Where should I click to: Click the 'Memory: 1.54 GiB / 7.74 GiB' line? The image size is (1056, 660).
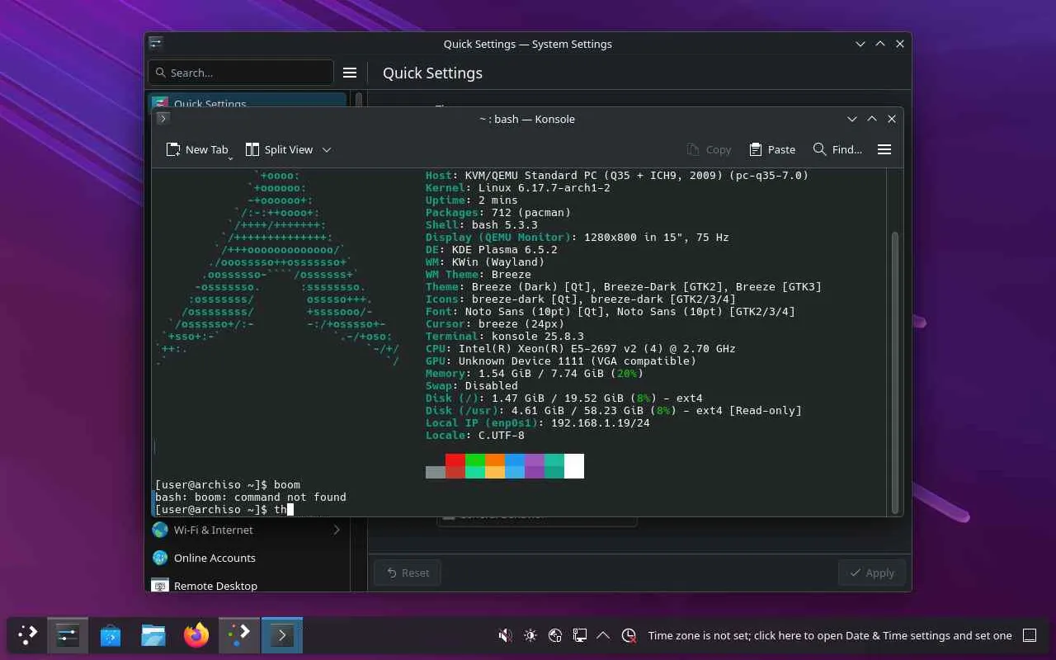pos(535,373)
